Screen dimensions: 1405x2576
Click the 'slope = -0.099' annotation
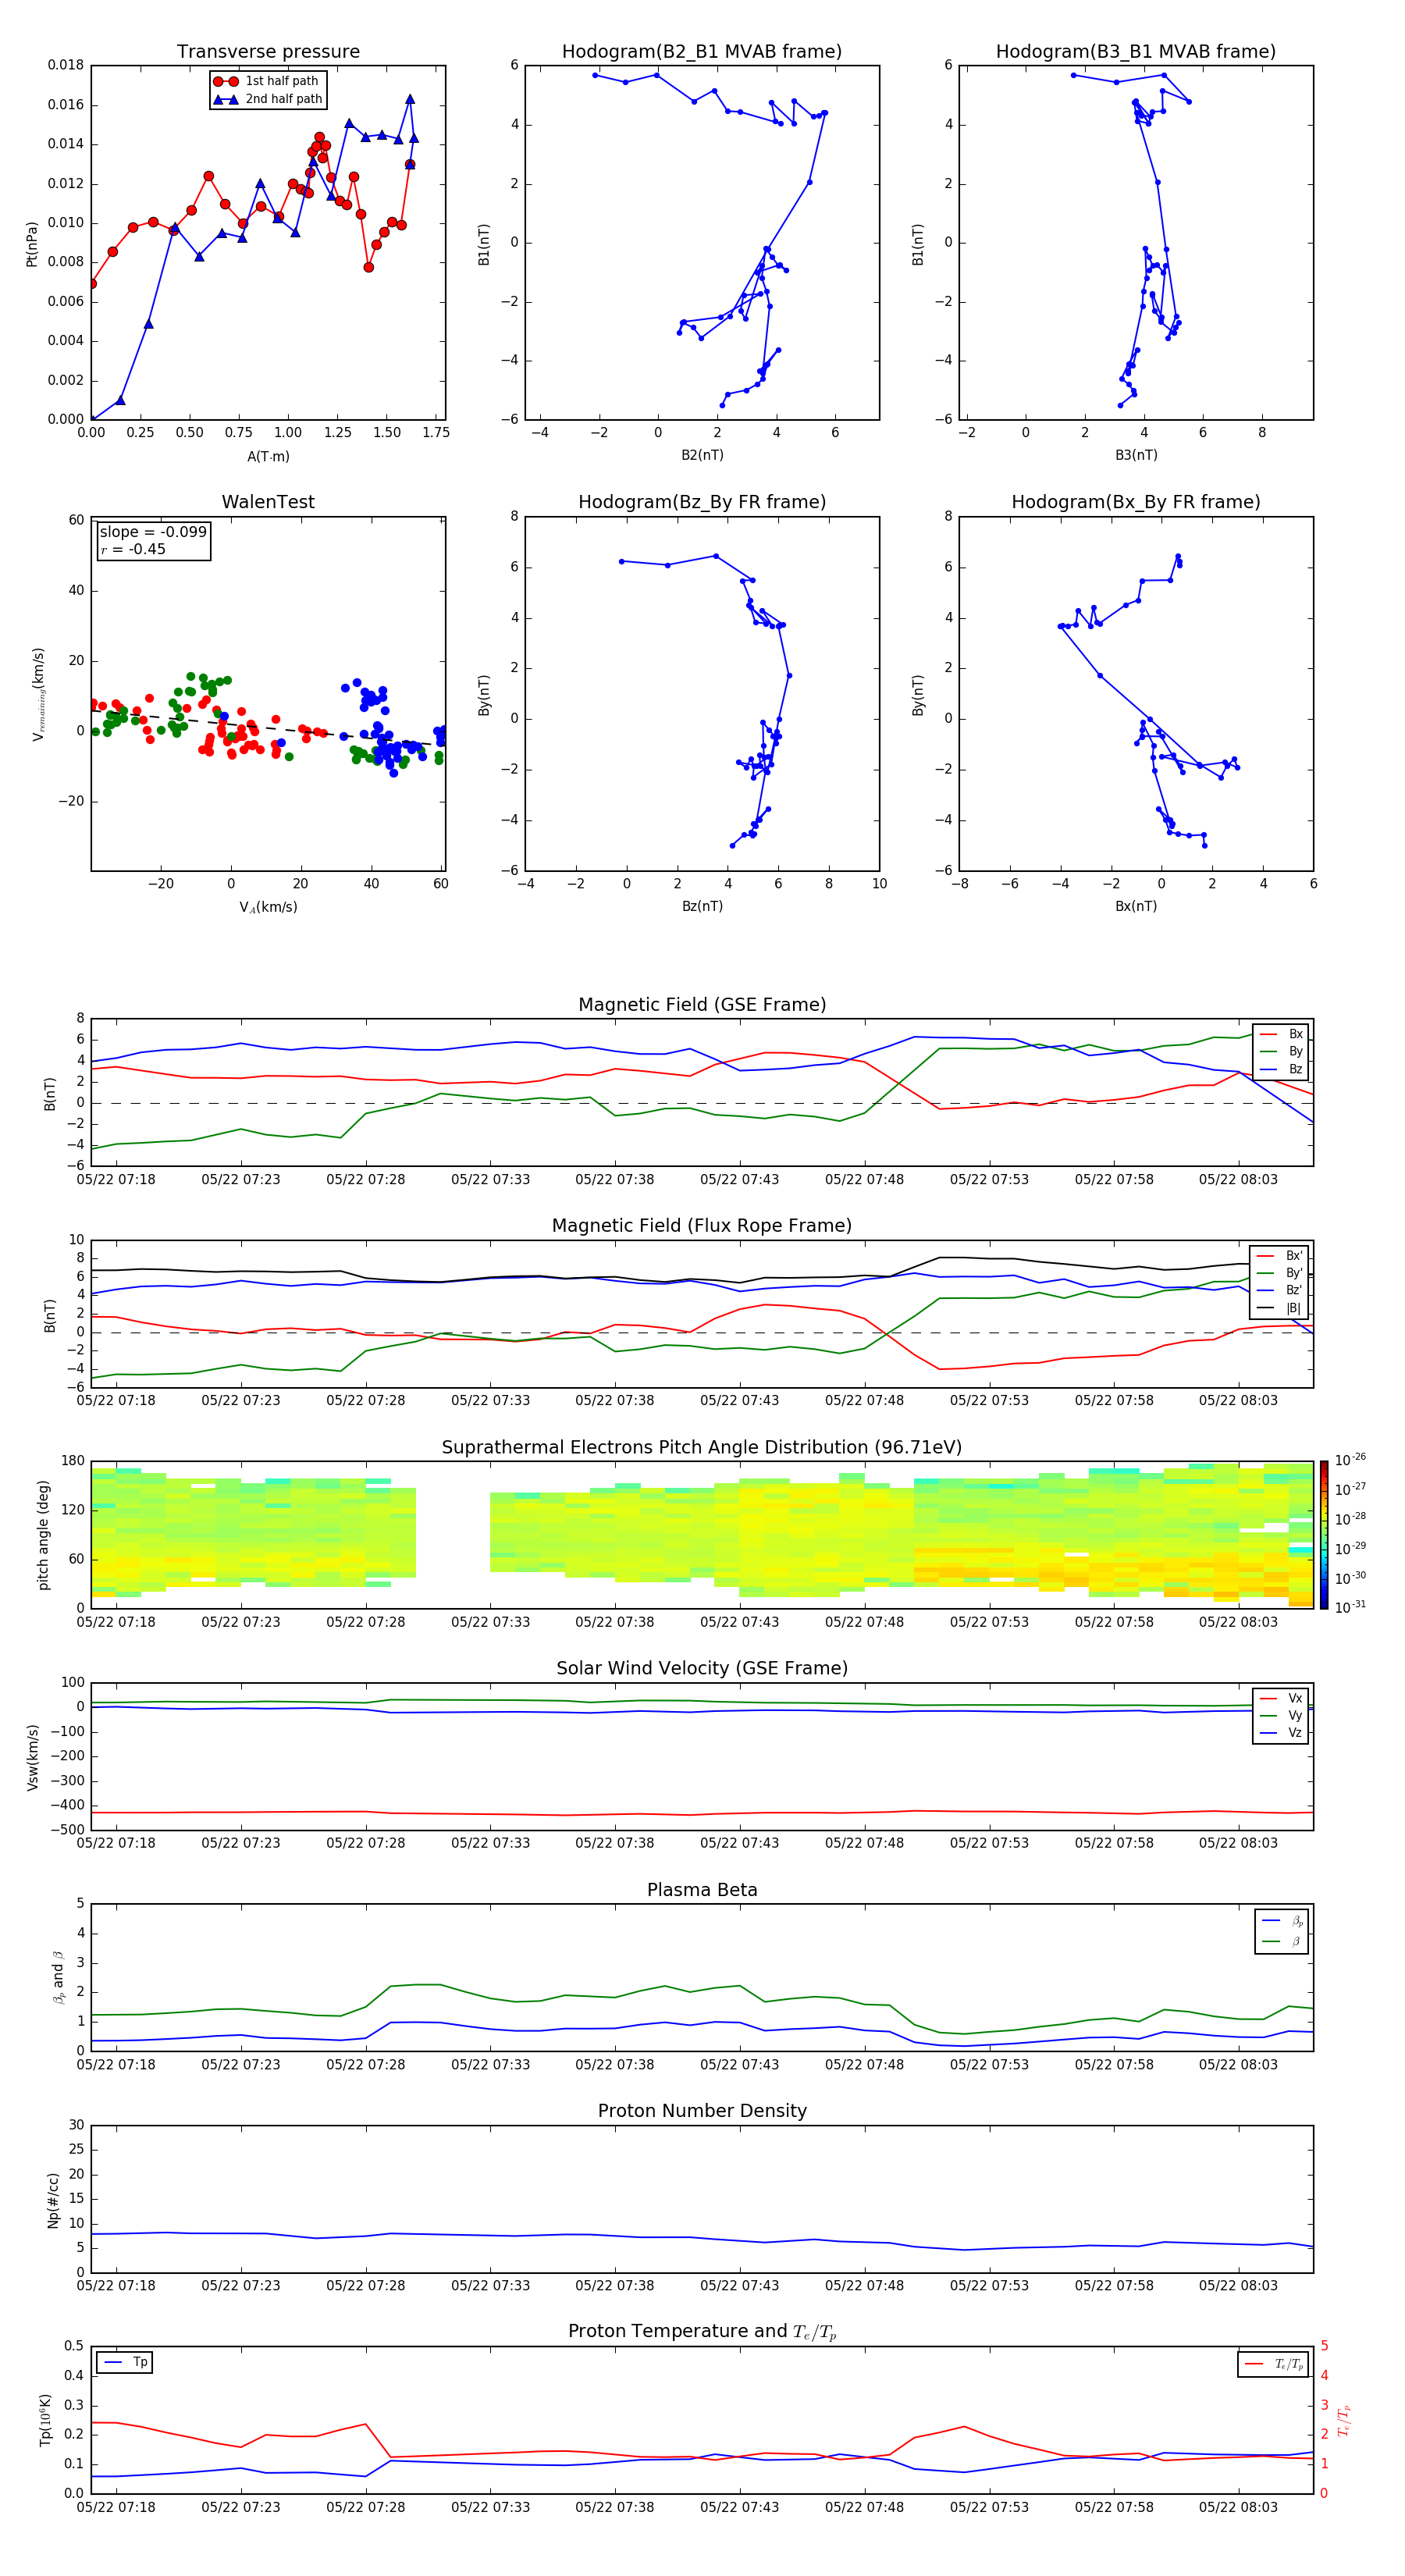(153, 532)
